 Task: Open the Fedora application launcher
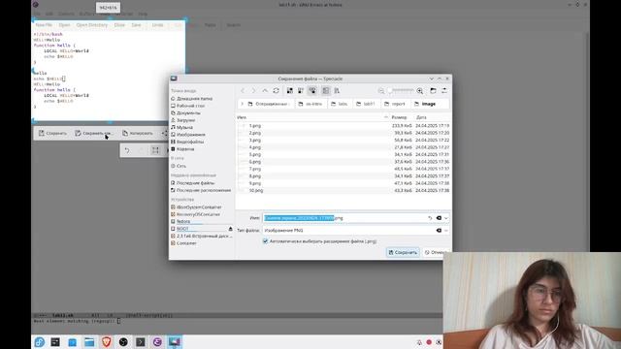pyautogui.click(x=39, y=342)
